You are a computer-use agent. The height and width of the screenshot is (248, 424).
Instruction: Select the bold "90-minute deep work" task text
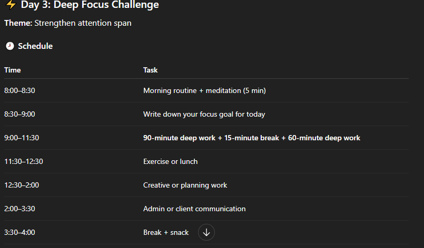[179, 138]
